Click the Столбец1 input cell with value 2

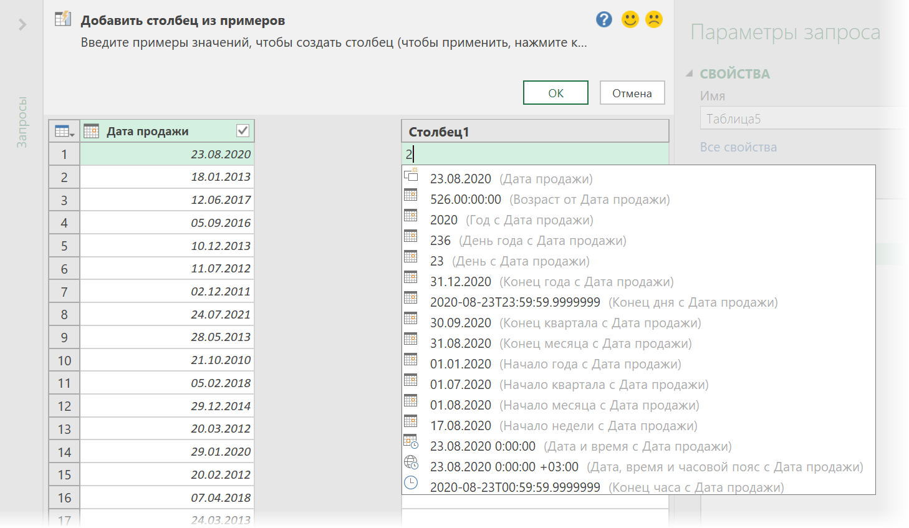pyautogui.click(x=535, y=154)
